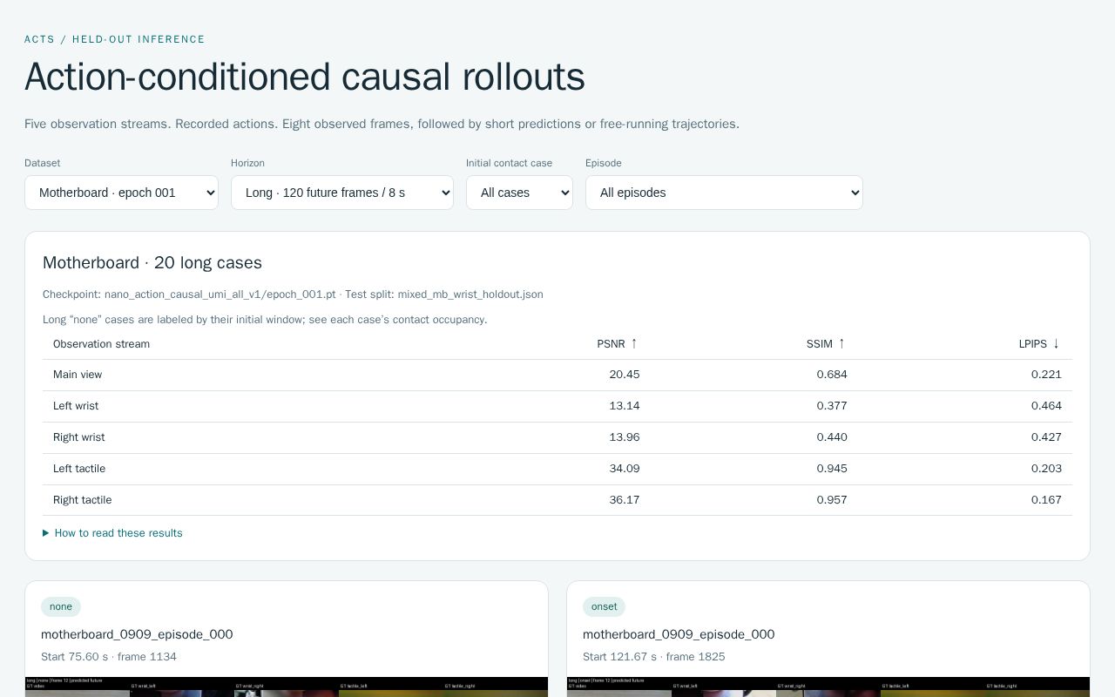Select the Right tactile row label
Screen dimensions: 1115x697
click(83, 500)
